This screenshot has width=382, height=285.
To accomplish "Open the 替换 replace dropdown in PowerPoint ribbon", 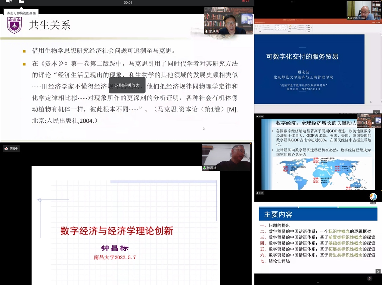I will (308, 28).
